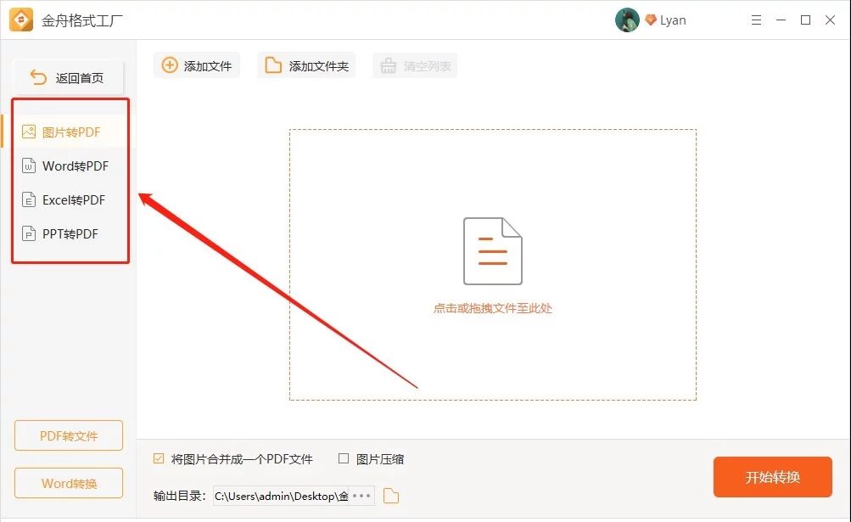Open the hamburger menu in title bar
Image resolution: width=851 pixels, height=522 pixels.
pyautogui.click(x=756, y=20)
